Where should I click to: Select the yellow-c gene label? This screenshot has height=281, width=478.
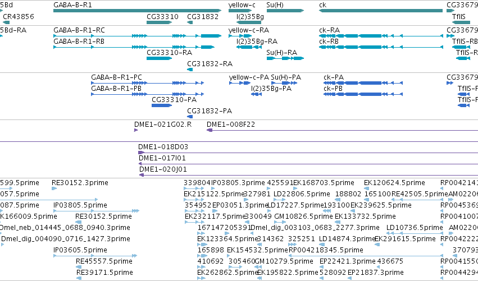(242, 5)
